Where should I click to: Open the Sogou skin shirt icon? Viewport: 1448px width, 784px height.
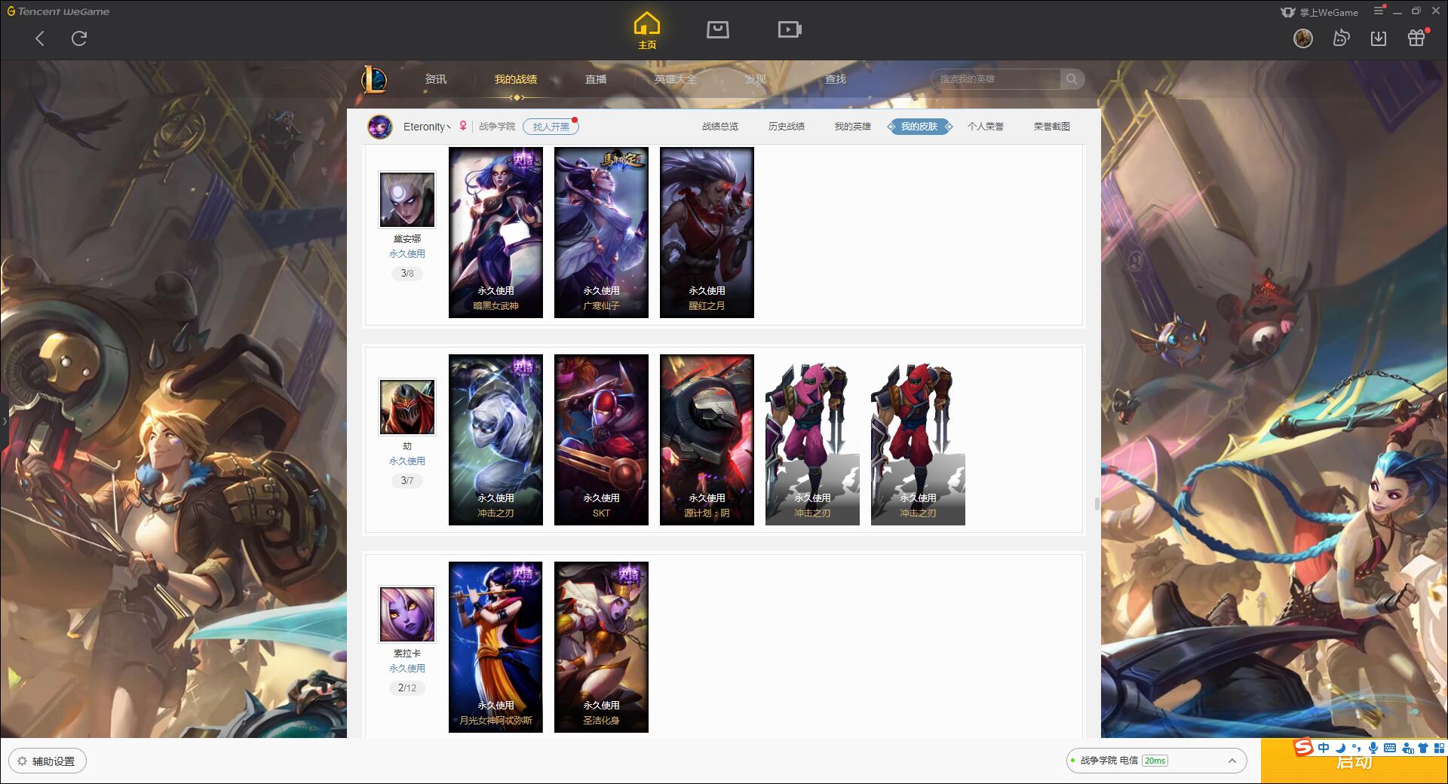point(1423,748)
